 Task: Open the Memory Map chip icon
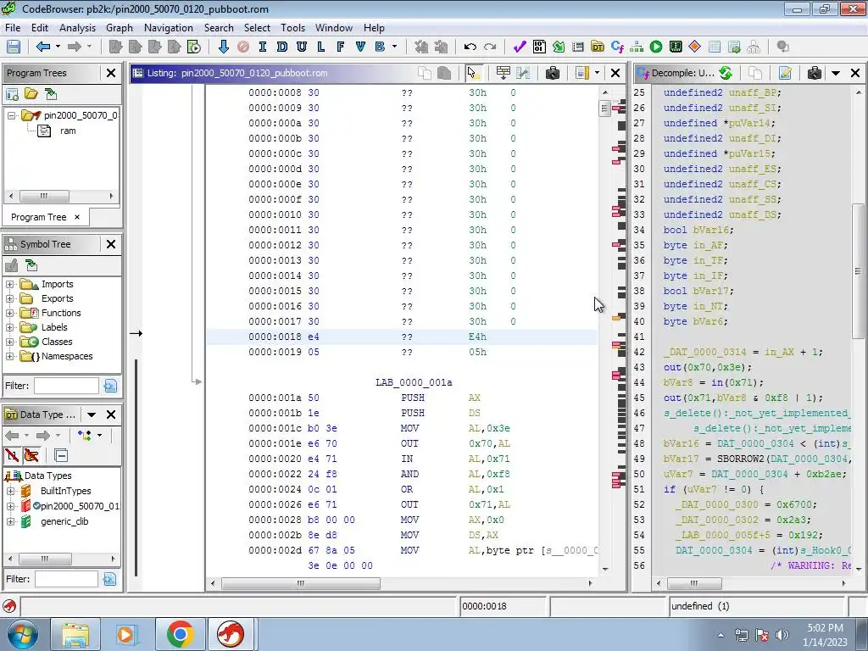pos(676,47)
